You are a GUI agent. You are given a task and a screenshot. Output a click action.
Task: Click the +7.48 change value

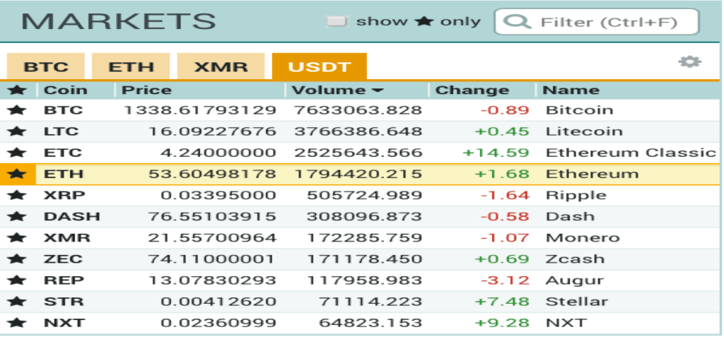click(x=502, y=301)
